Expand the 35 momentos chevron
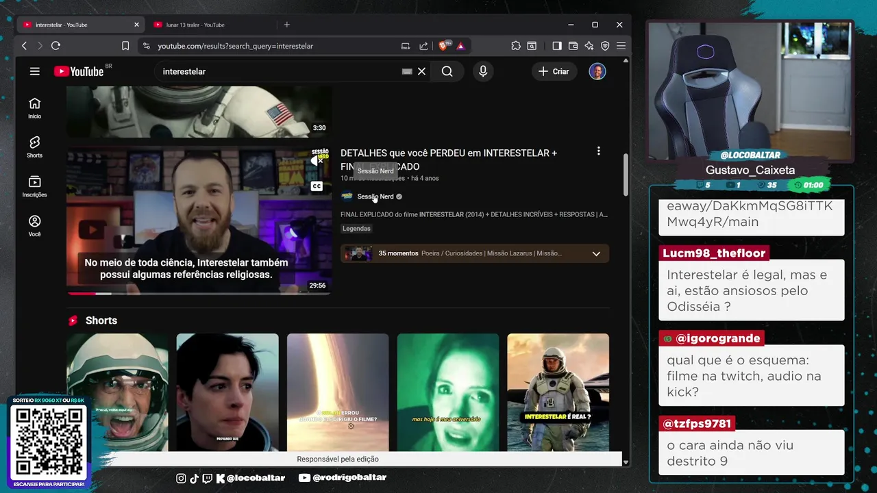The width and height of the screenshot is (877, 493). click(596, 253)
